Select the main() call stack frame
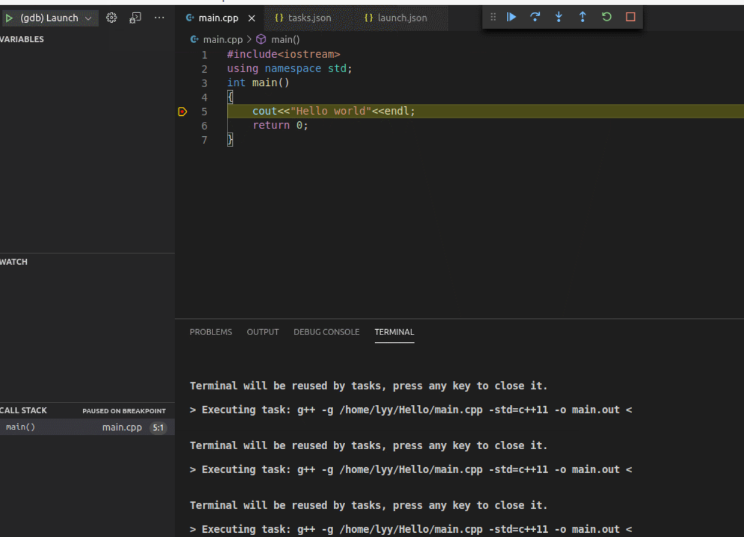This screenshot has width=744, height=537. point(87,427)
